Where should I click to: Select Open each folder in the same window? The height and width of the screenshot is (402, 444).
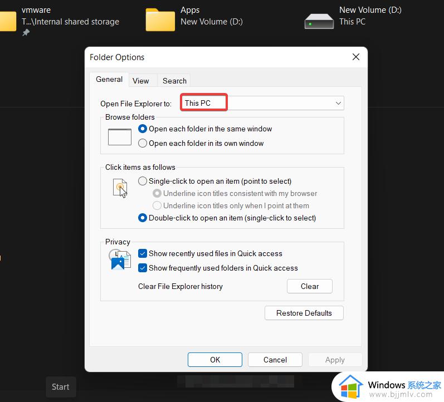(143, 129)
